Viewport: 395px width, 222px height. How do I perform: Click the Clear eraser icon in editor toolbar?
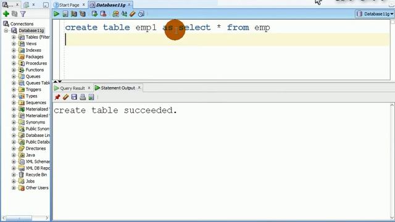[133, 14]
